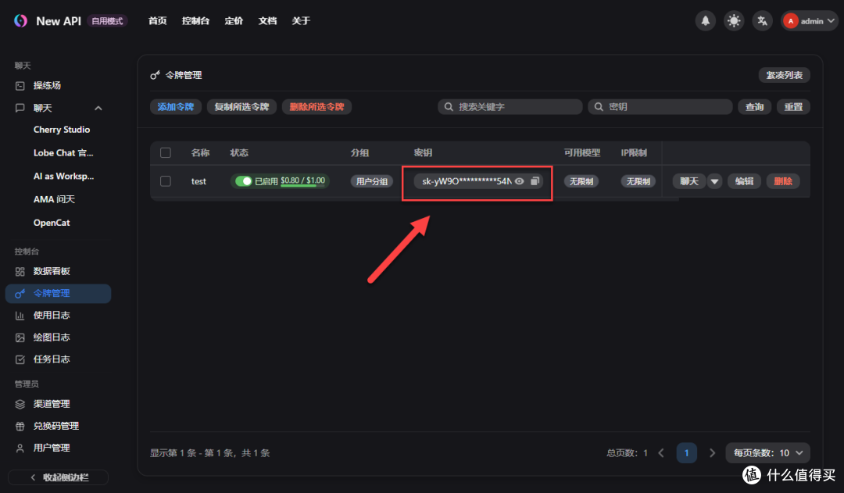The width and height of the screenshot is (844, 493).
Task: Click 添加令牌 to add token
Action: (x=176, y=106)
